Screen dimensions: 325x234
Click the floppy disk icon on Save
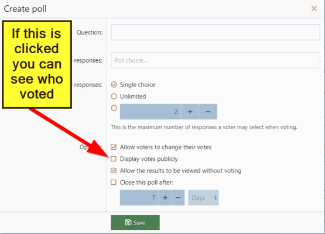[x=128, y=223]
